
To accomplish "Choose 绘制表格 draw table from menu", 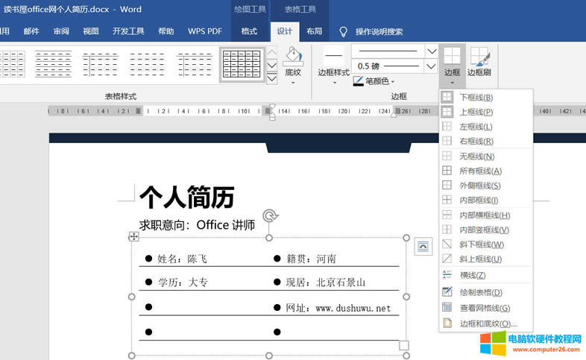I will (x=481, y=292).
